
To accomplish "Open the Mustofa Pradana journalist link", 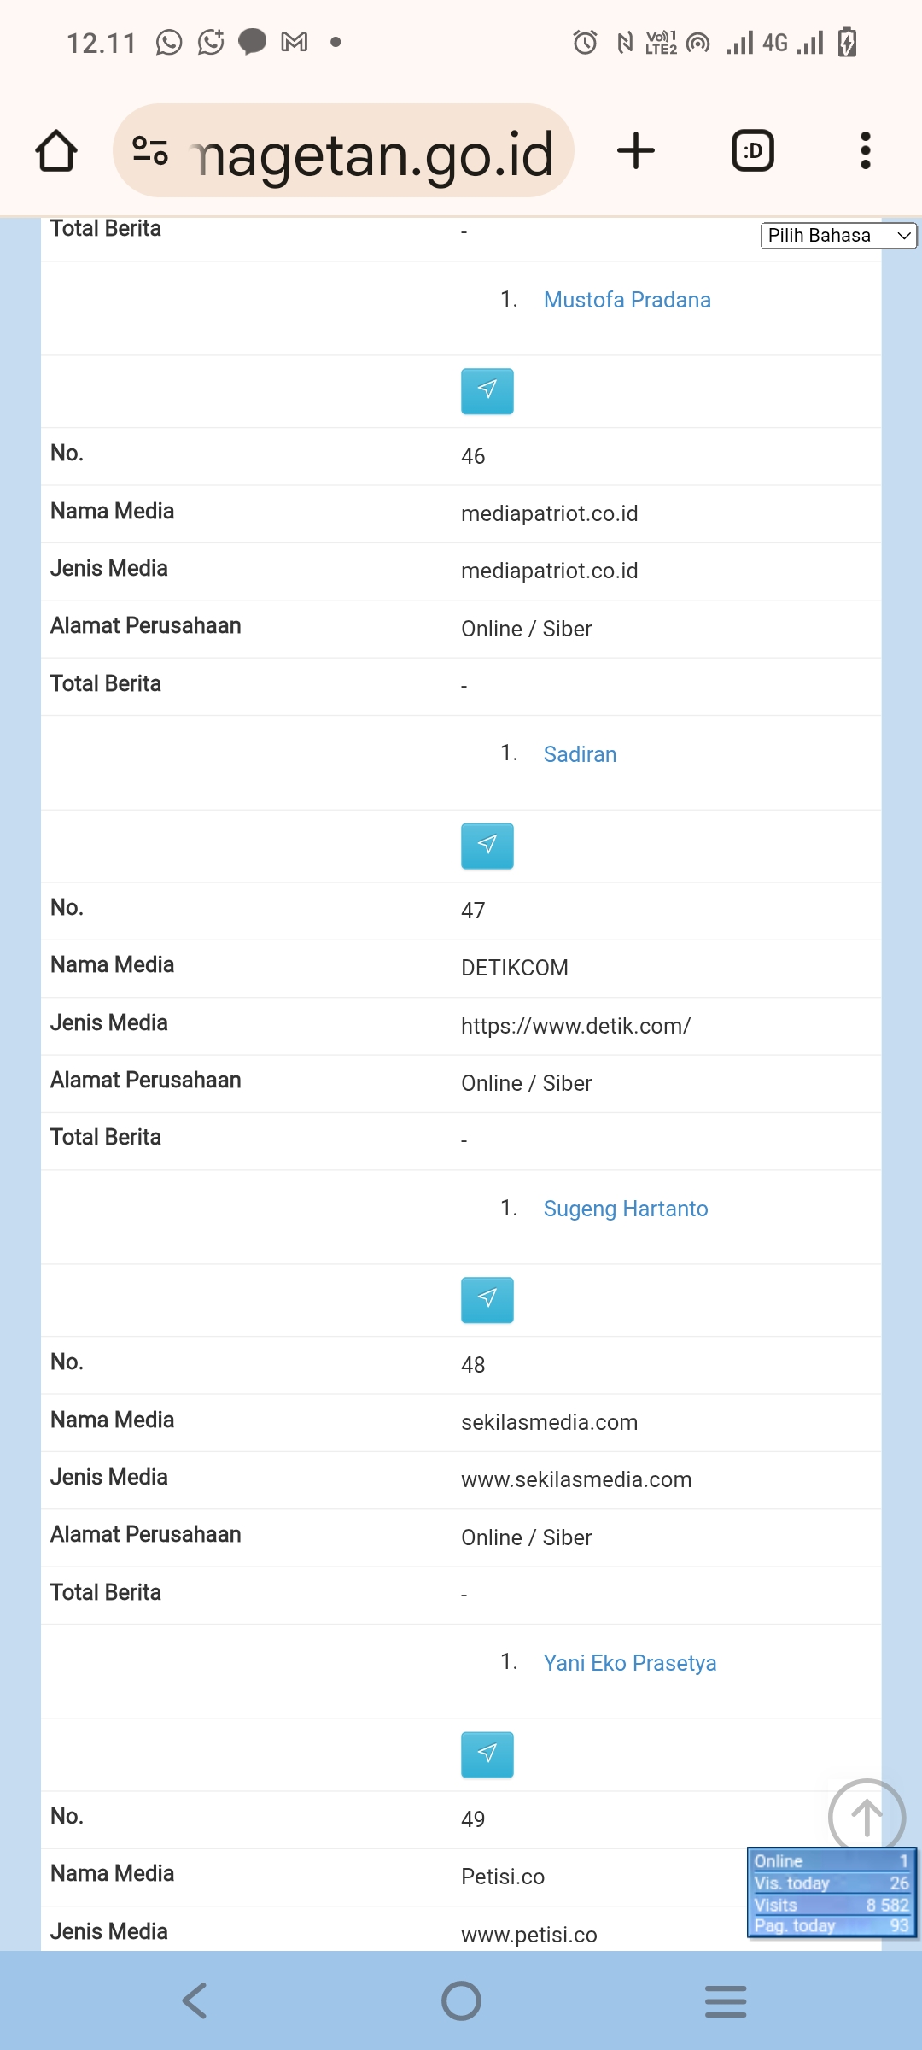I will [627, 300].
